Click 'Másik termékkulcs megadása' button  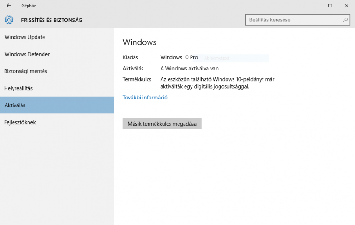(162, 124)
